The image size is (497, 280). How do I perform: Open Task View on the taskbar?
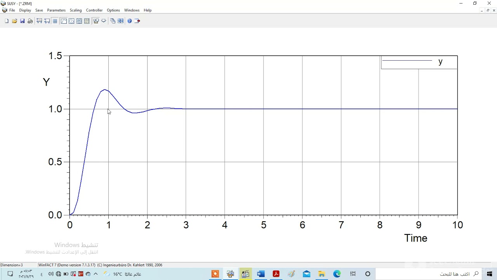point(353,274)
